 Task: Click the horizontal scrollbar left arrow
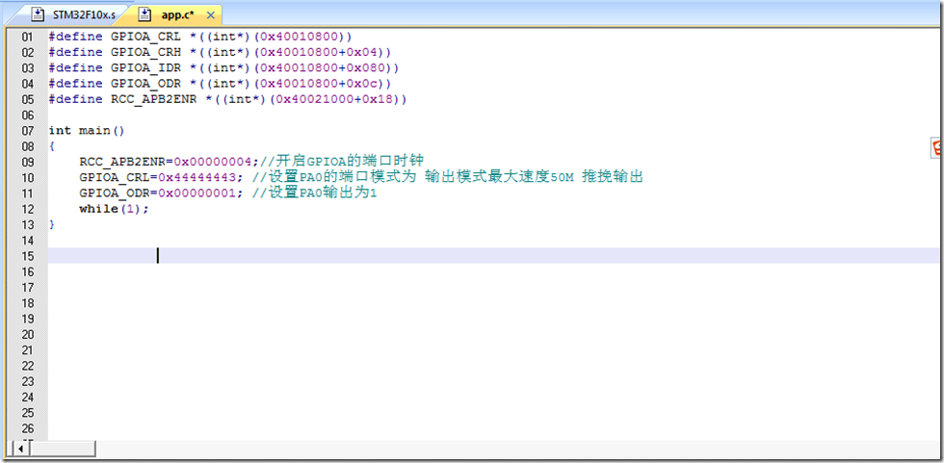click(x=21, y=449)
